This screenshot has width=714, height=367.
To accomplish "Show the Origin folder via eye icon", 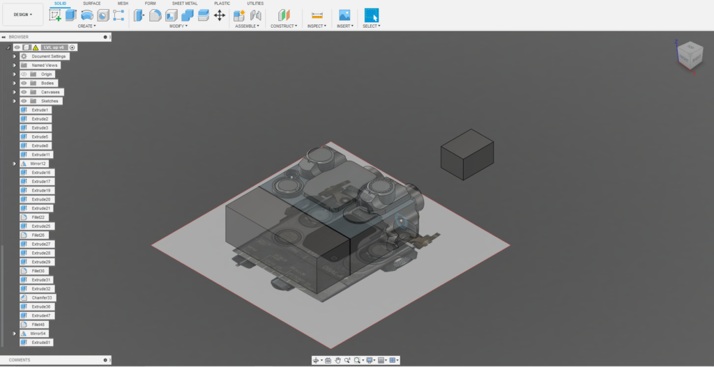I will [24, 74].
